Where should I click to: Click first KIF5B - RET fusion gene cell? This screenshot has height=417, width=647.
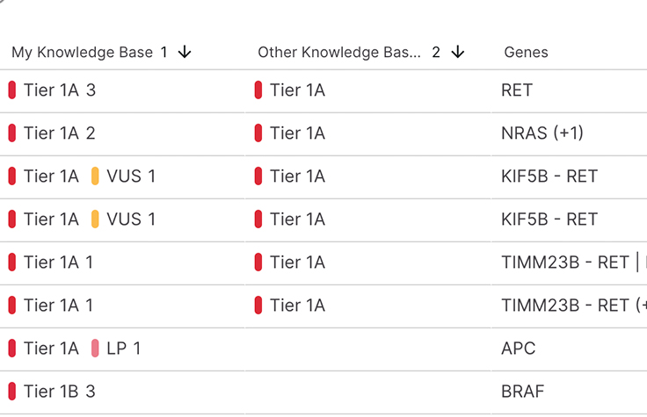coord(549,176)
